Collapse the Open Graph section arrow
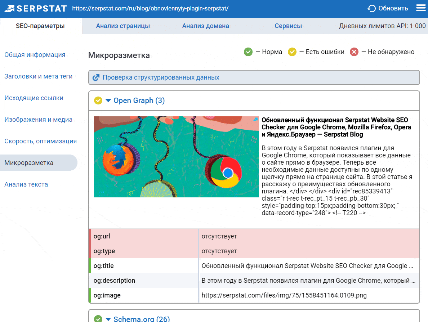This screenshot has height=322, width=428. point(108,100)
